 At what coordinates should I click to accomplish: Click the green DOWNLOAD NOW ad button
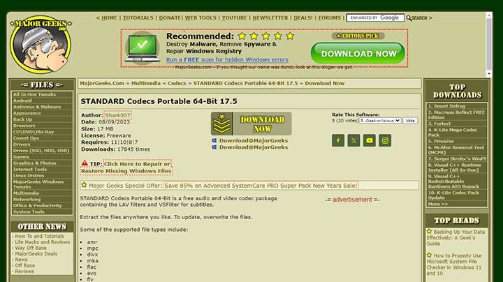358,53
